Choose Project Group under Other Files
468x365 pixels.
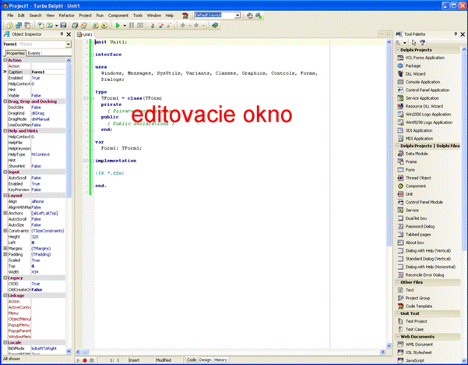pyautogui.click(x=414, y=298)
